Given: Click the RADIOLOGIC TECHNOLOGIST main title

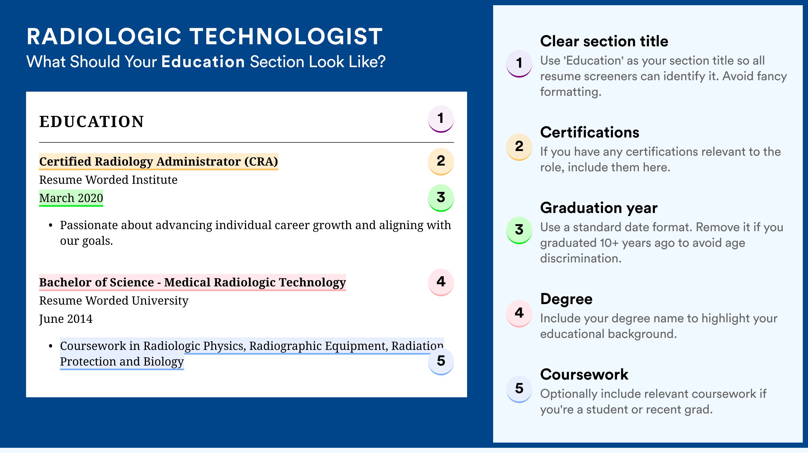Looking at the screenshot, I should pos(205,36).
